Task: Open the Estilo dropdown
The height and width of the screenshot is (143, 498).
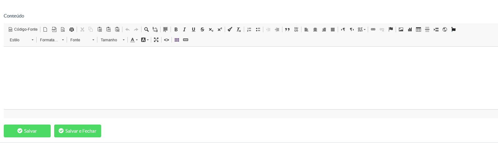Action: pyautogui.click(x=21, y=40)
